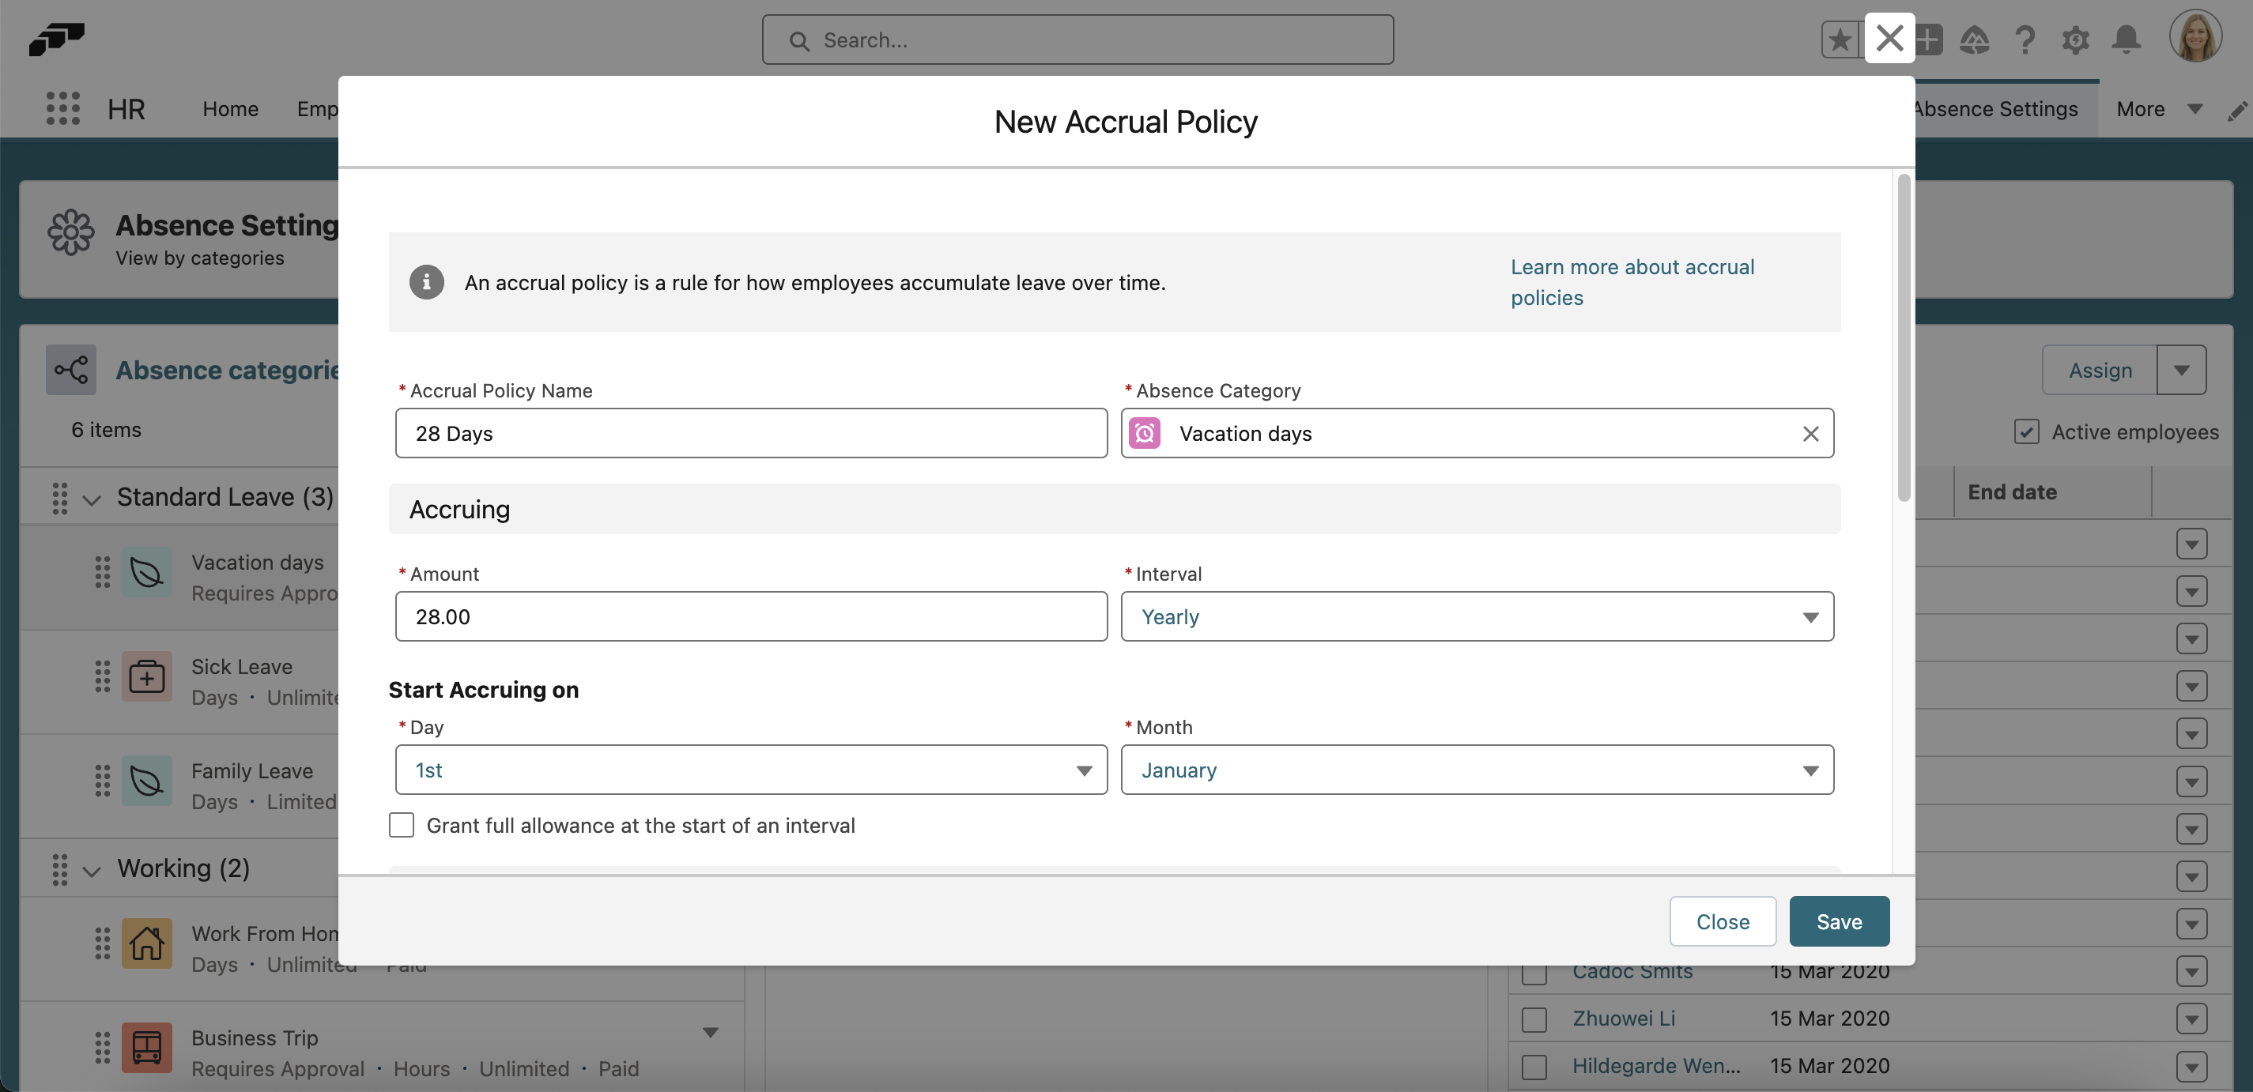Click the notifications bell icon
Viewport: 2253px width, 1092px height.
[x=2125, y=40]
